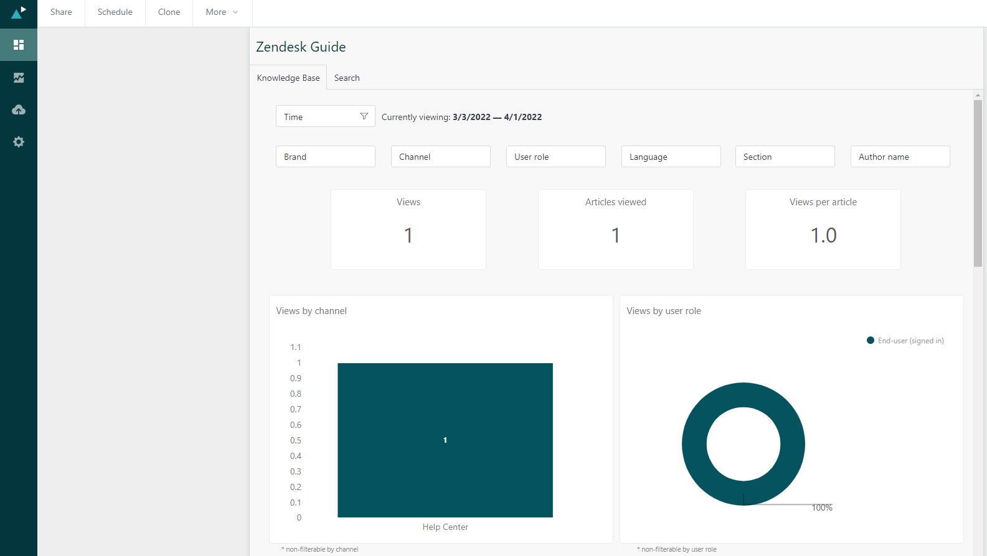Click the Clone button
The image size is (987, 556).
169,12
